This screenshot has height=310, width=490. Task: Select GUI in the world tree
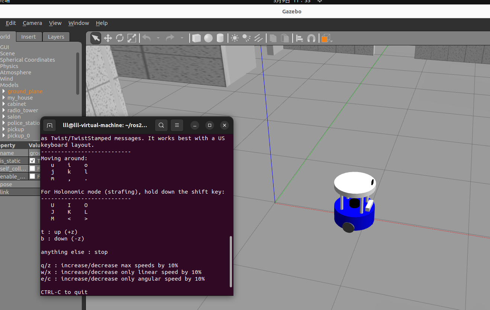coord(4,47)
